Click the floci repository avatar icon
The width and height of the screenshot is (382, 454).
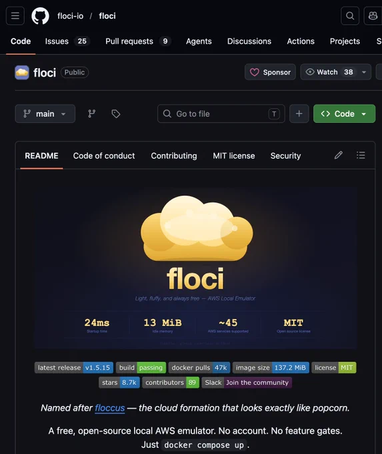[x=22, y=72]
